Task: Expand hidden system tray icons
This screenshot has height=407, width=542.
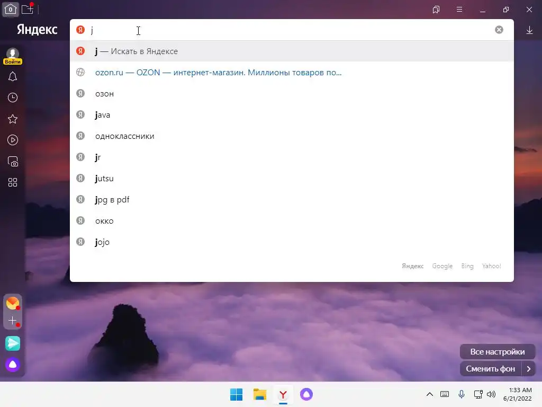Action: 430,394
